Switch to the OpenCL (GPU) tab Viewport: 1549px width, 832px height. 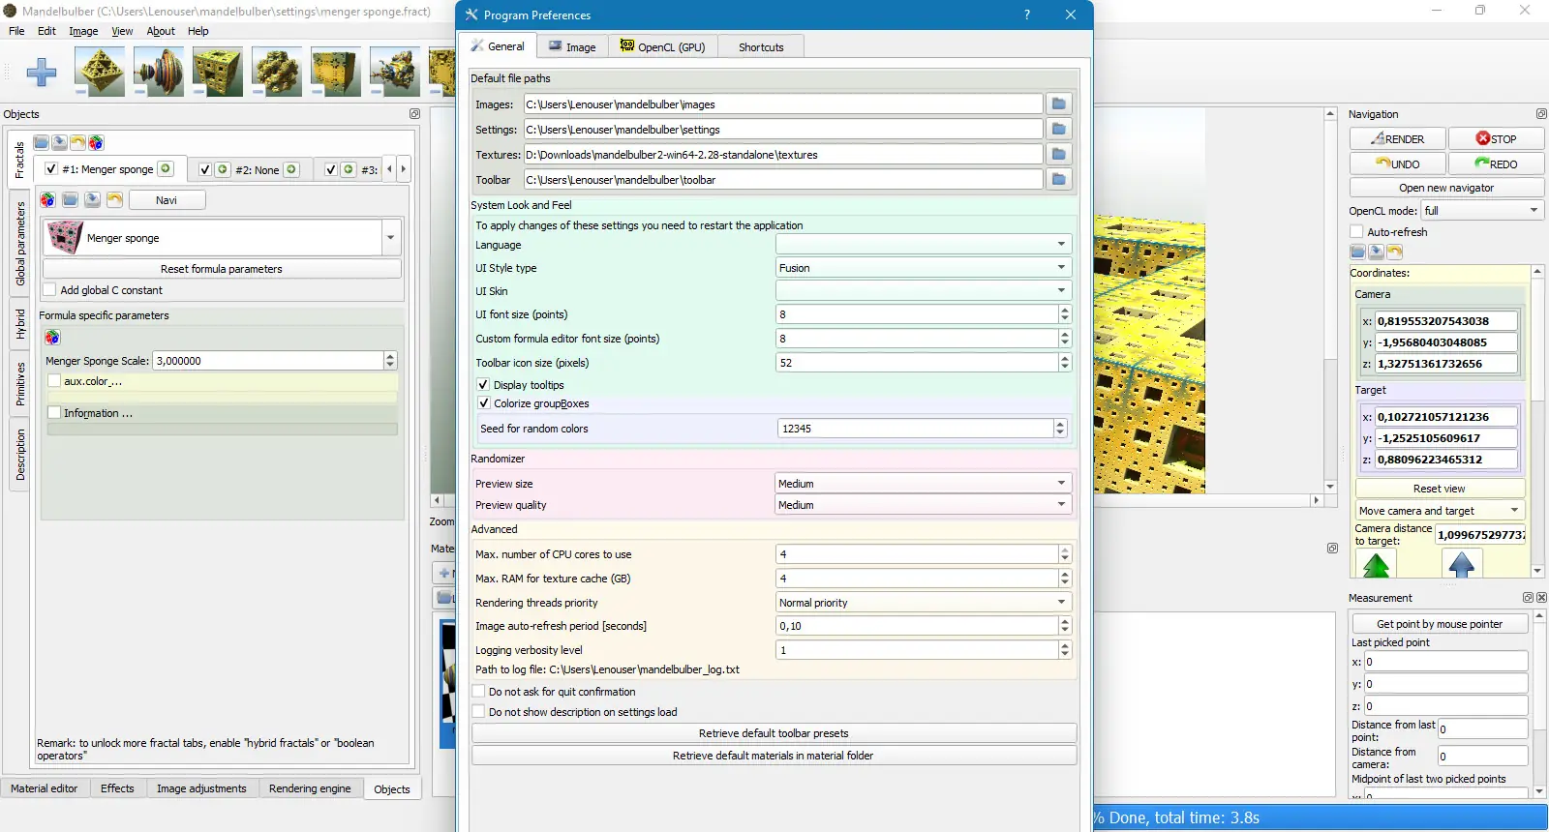[x=663, y=46]
